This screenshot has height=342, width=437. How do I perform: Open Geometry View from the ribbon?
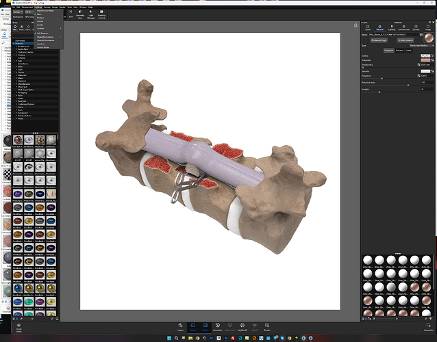point(80,14)
